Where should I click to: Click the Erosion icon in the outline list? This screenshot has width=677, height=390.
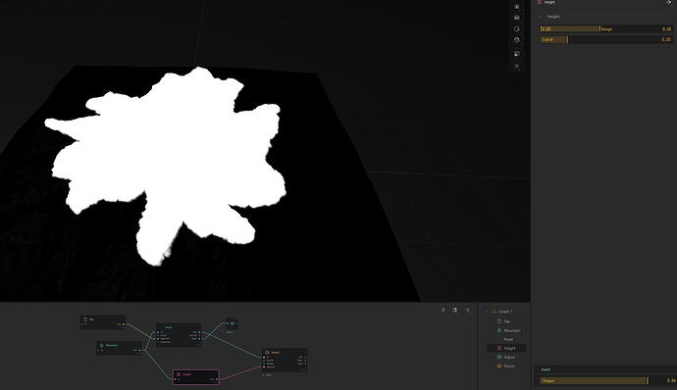point(499,366)
